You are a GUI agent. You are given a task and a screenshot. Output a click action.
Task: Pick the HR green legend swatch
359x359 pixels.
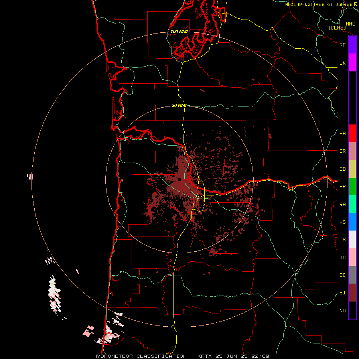click(352, 187)
